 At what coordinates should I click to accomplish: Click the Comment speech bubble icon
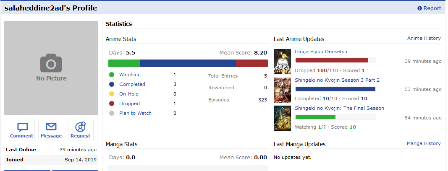(23, 127)
